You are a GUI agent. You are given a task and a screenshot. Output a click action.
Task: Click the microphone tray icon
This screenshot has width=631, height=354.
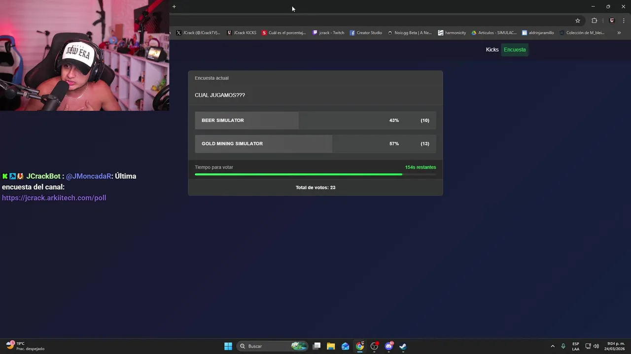click(x=563, y=346)
